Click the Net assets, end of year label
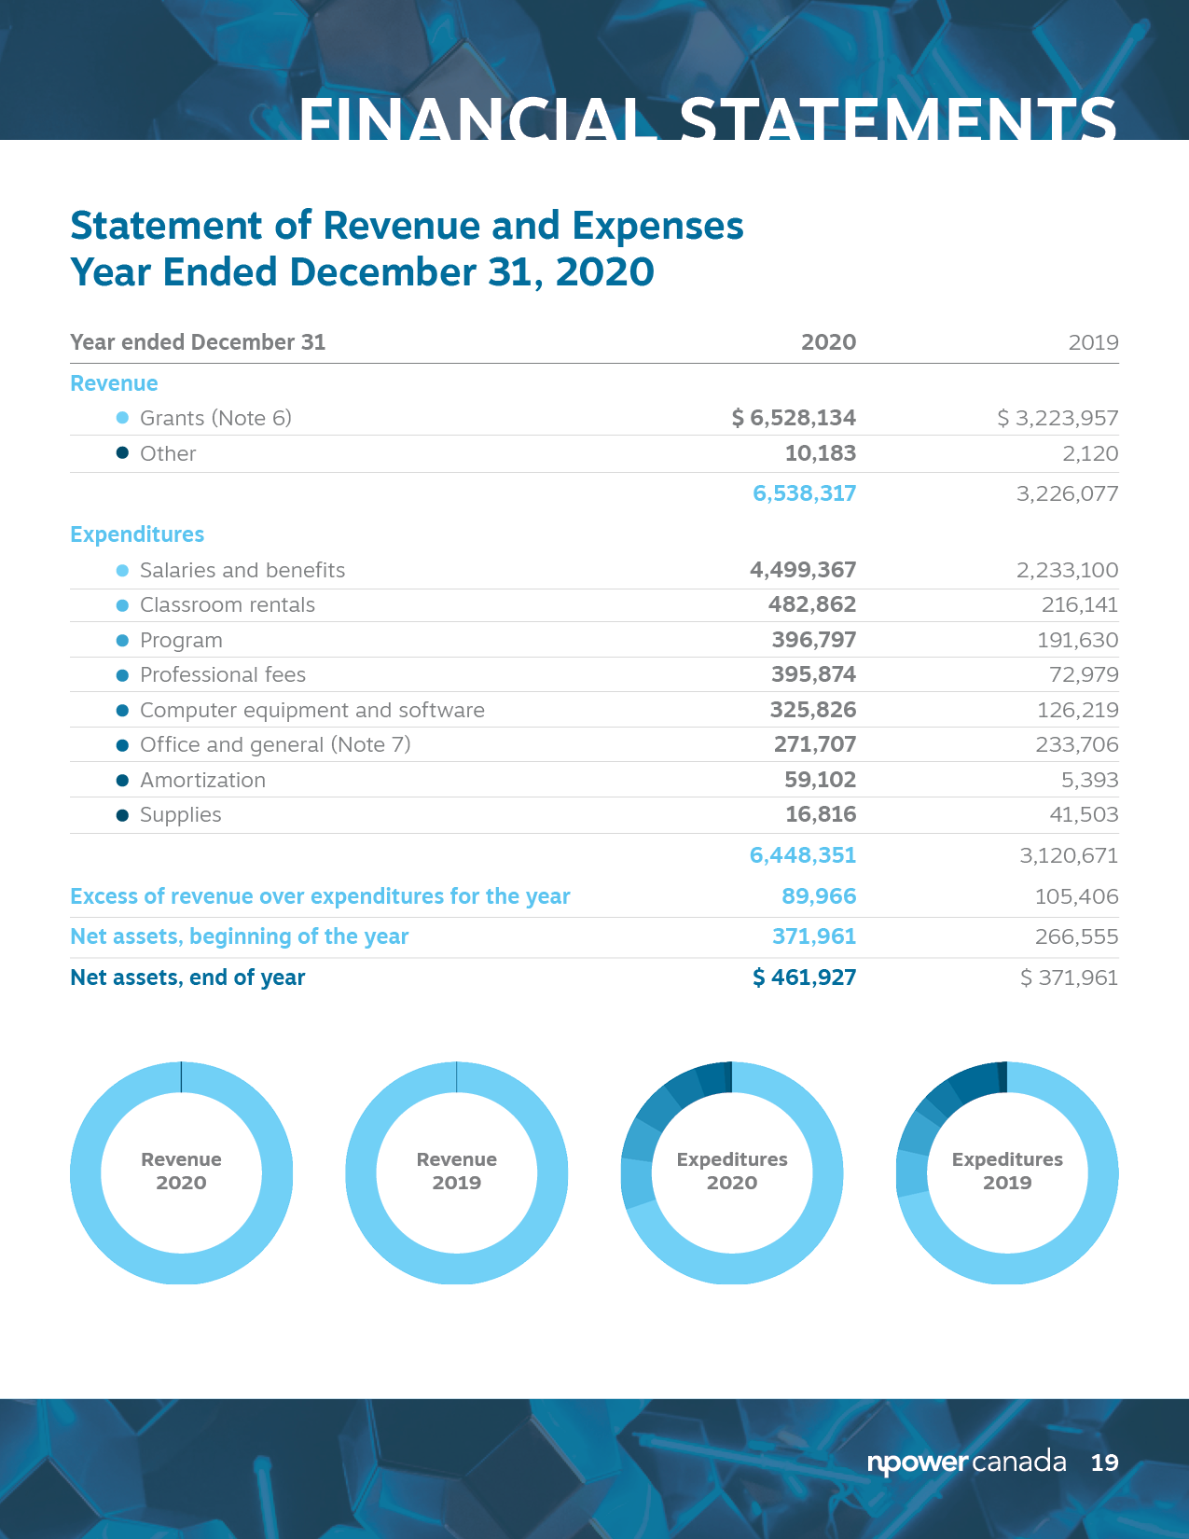1189x1539 pixels. point(187,977)
